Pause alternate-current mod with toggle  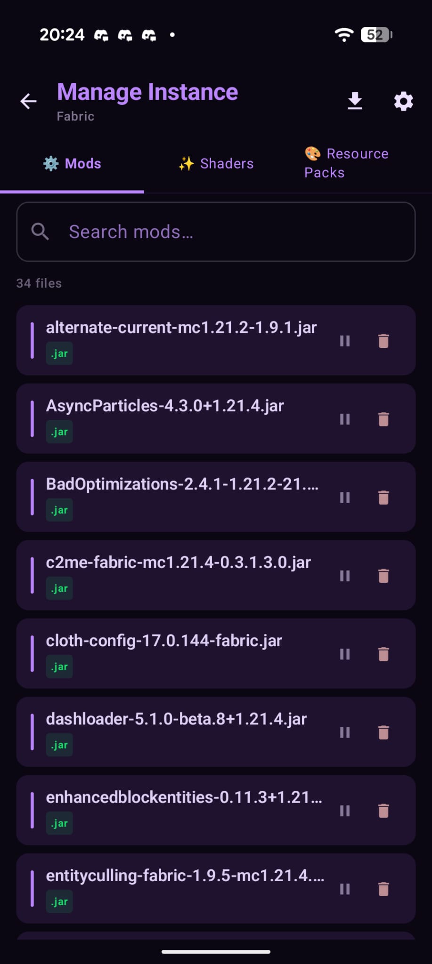pyautogui.click(x=345, y=341)
